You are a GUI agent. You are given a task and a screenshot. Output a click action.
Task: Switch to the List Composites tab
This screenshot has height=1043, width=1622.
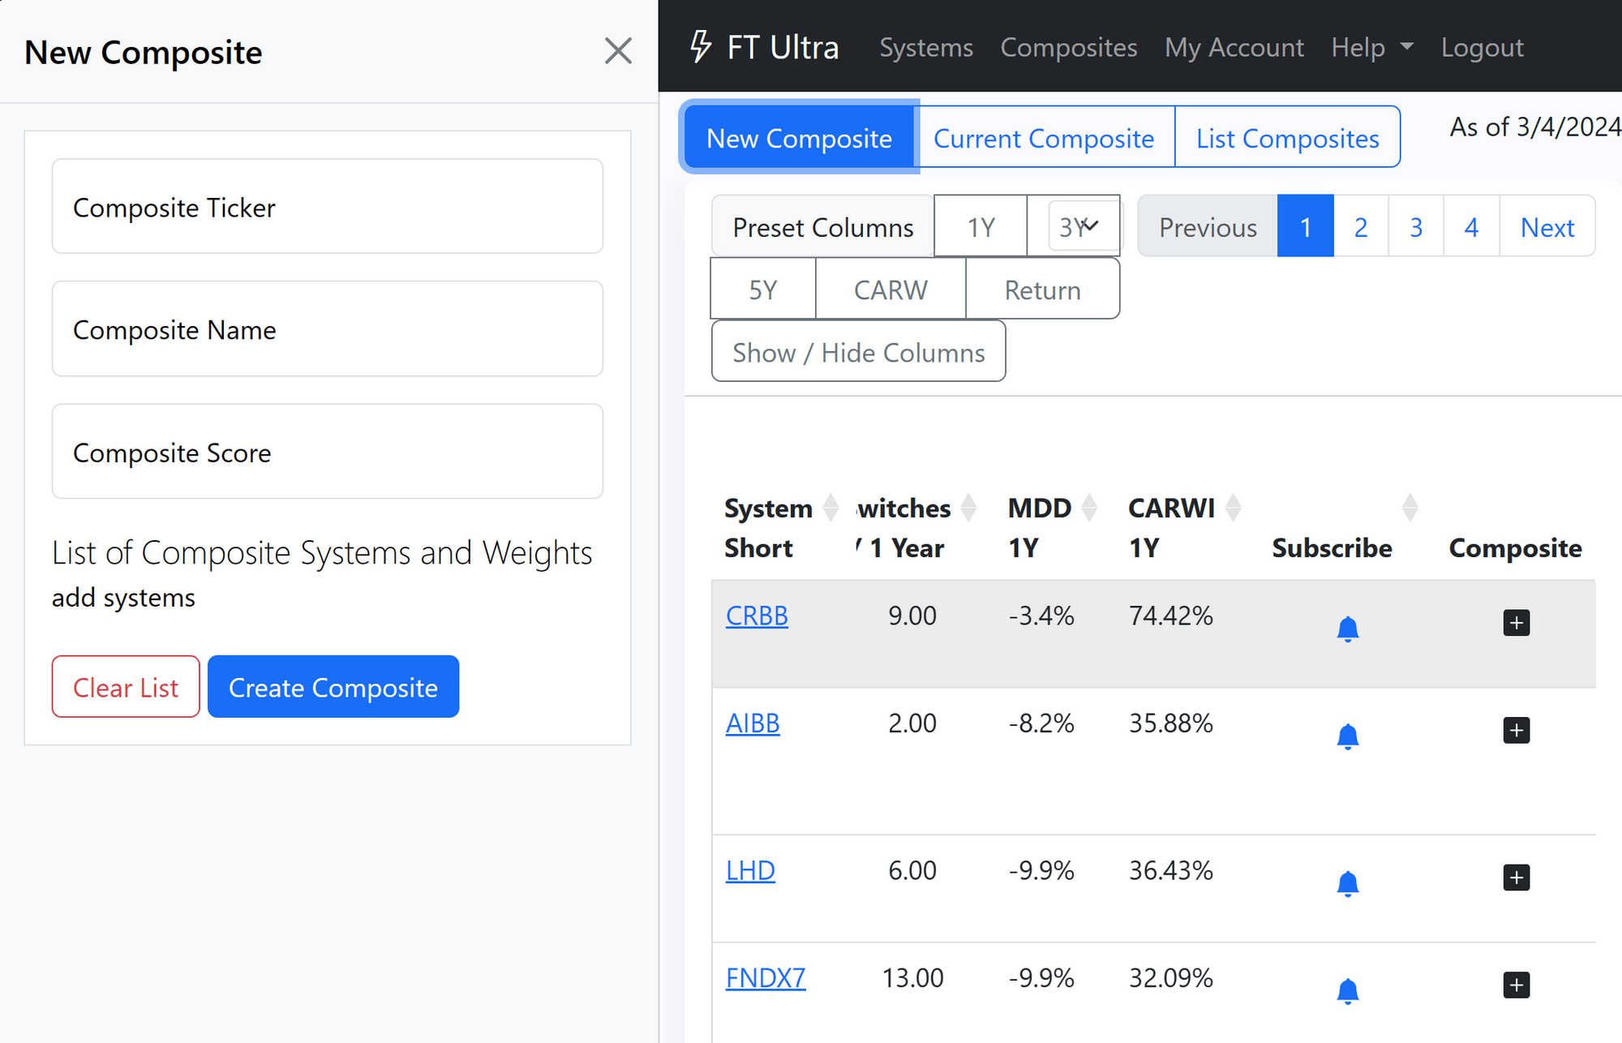pyautogui.click(x=1287, y=138)
